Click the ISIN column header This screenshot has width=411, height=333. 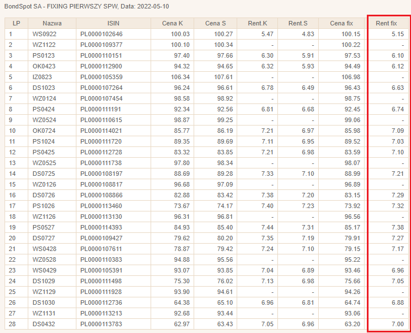(x=113, y=24)
